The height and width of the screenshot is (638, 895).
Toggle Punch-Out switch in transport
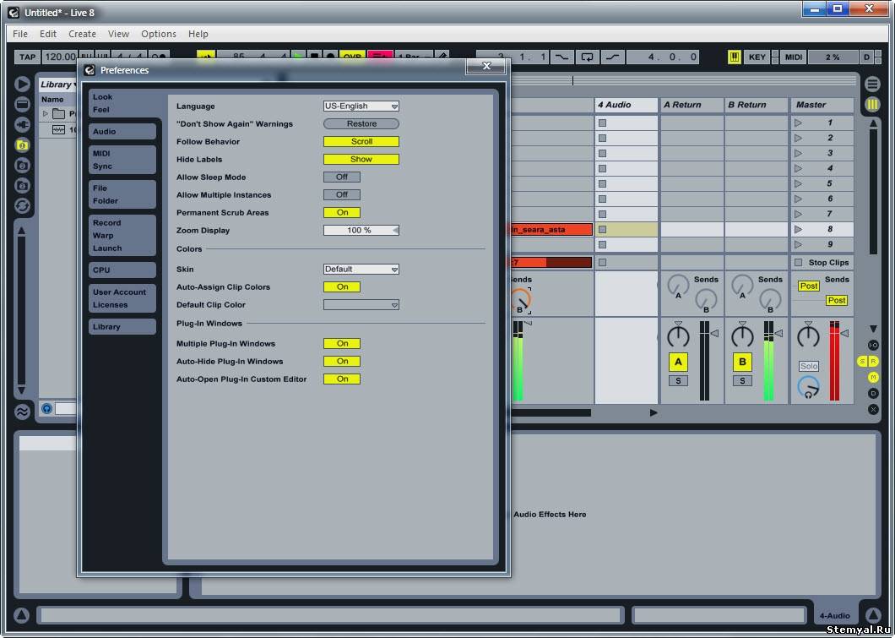click(x=612, y=57)
